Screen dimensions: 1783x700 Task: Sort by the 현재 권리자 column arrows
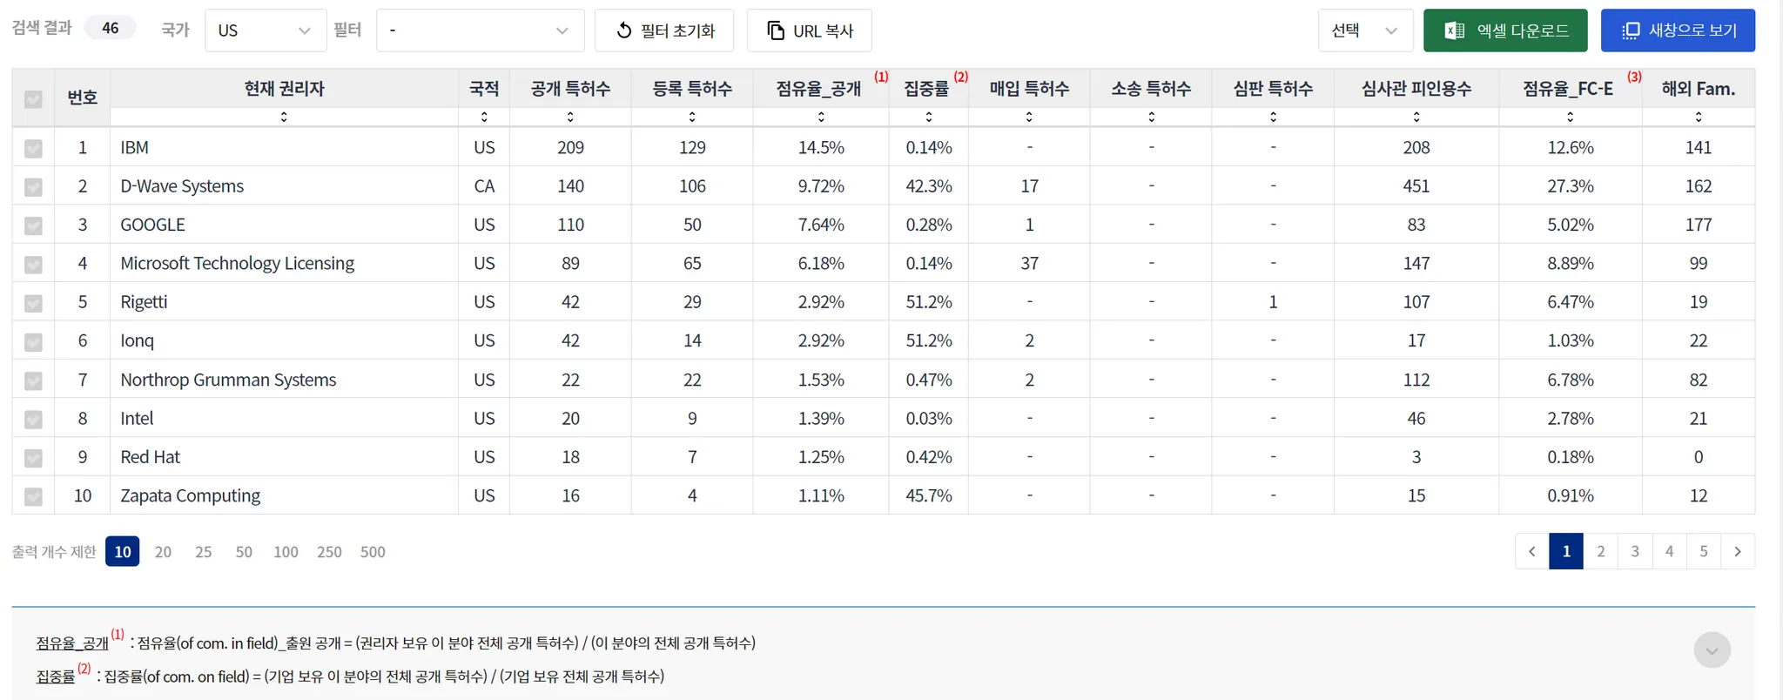[x=284, y=117]
